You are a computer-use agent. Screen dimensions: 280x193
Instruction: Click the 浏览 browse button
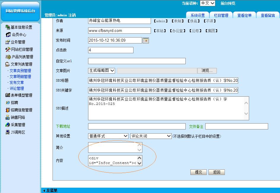point(207,71)
